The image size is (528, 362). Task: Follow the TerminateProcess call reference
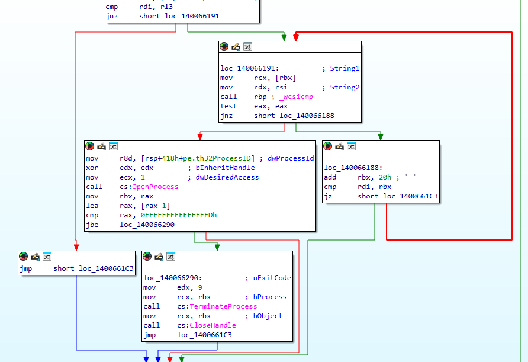point(223,306)
